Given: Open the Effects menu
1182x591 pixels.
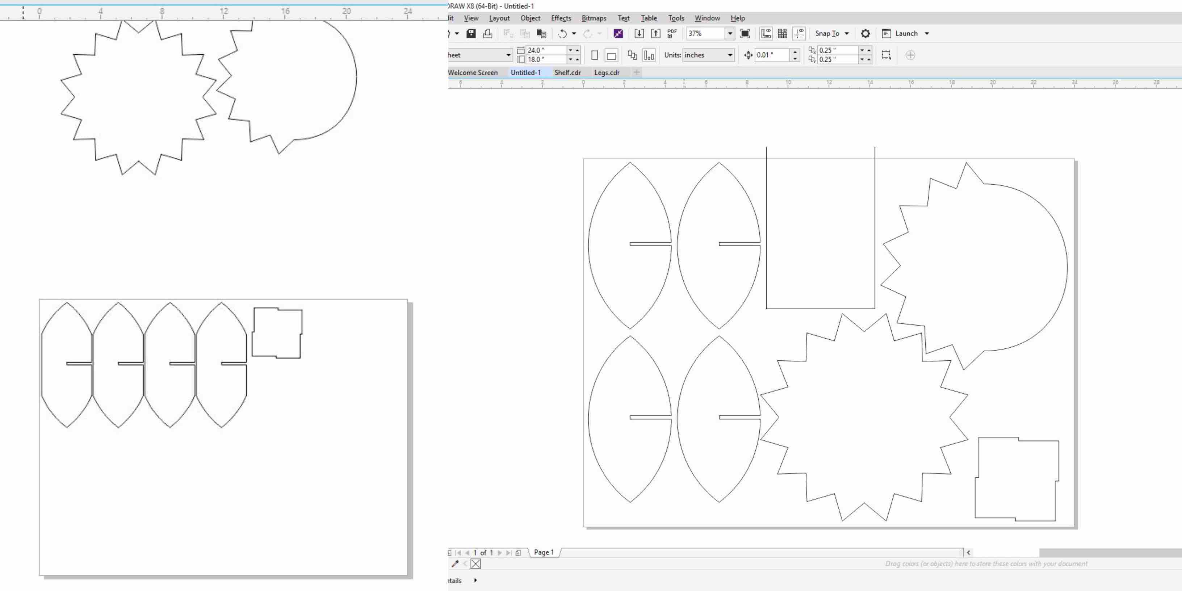Looking at the screenshot, I should (561, 18).
